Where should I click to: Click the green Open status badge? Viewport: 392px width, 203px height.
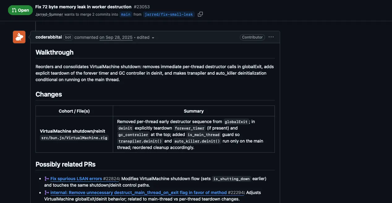[20, 10]
